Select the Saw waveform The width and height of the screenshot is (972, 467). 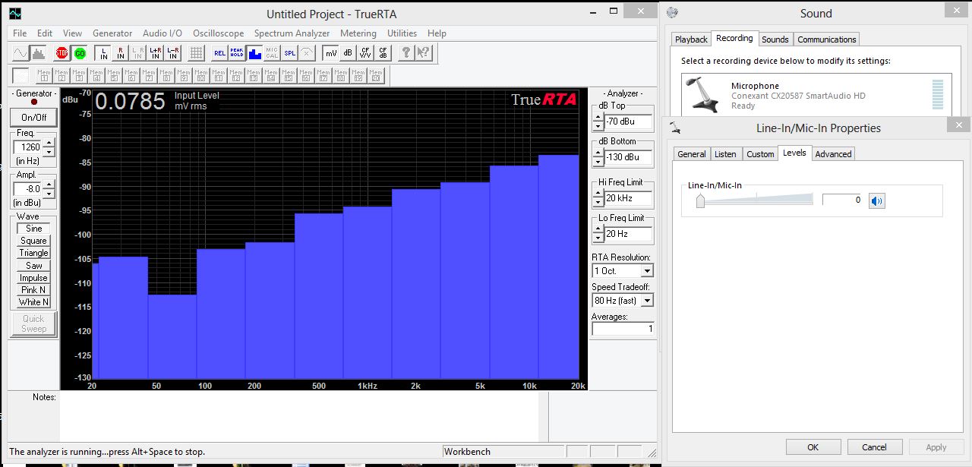[x=33, y=266]
